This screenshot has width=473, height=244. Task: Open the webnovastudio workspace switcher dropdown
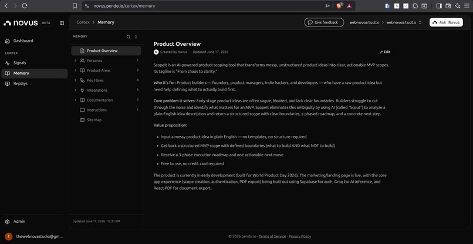[403, 22]
